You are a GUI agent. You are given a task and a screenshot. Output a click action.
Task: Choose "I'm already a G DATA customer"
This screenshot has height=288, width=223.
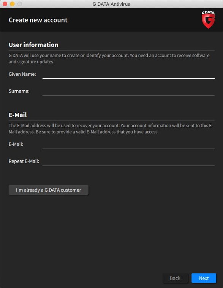coord(49,190)
